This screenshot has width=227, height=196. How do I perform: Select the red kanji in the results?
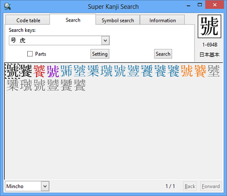39,71
